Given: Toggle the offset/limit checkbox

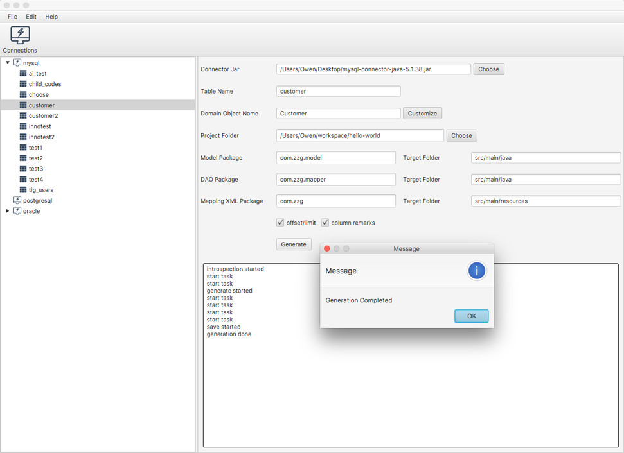Looking at the screenshot, I should coord(280,223).
